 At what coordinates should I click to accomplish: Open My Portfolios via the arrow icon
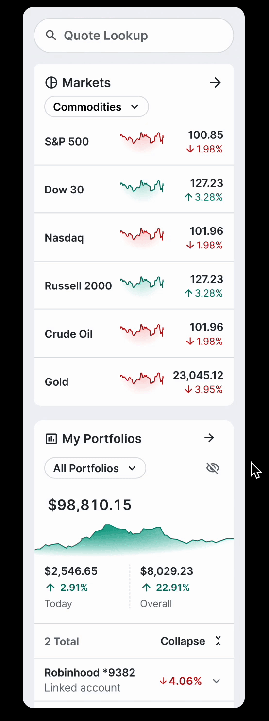pos(209,438)
